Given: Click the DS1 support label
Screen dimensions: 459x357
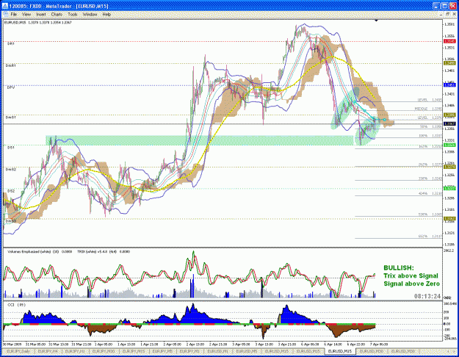Looking at the screenshot, I should pos(10,148).
